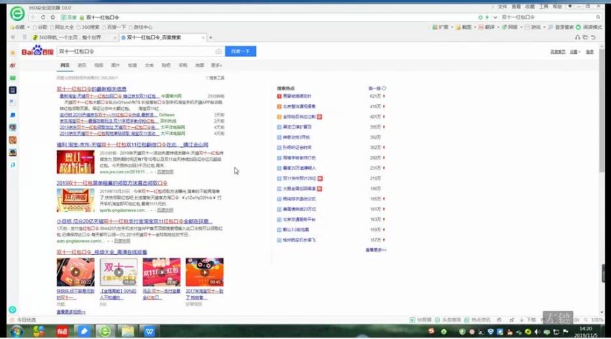Close the 双十一红包口令_百度搜索 tab
The image size is (611, 339).
point(203,37)
